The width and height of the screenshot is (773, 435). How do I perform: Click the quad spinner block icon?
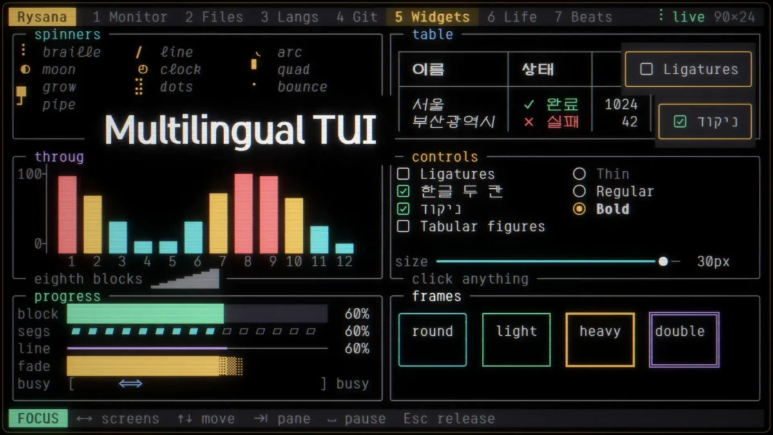[254, 64]
